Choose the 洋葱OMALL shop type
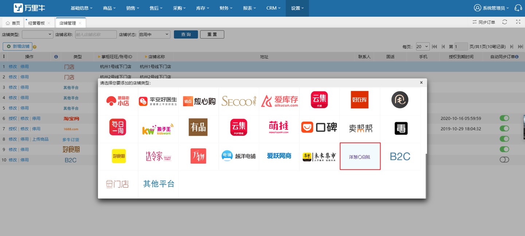 [360, 156]
